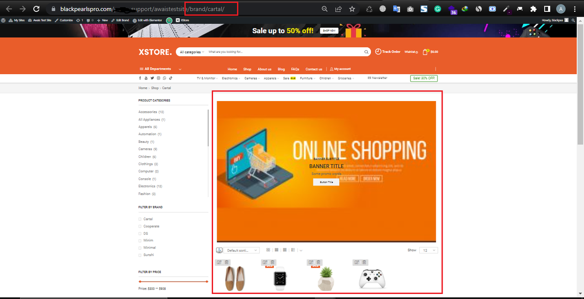This screenshot has height=299, width=584.
Task: Expand the All Departments menu
Action: (x=160, y=69)
